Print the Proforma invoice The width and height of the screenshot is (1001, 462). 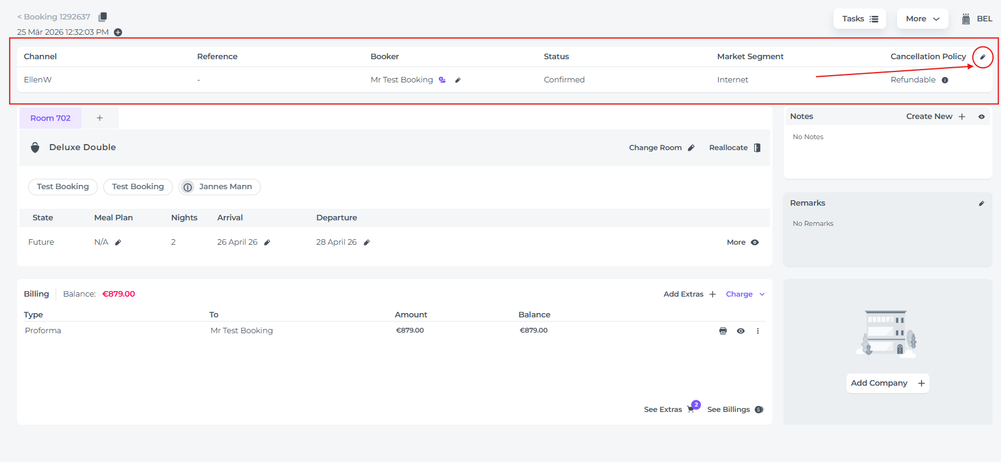tap(723, 331)
